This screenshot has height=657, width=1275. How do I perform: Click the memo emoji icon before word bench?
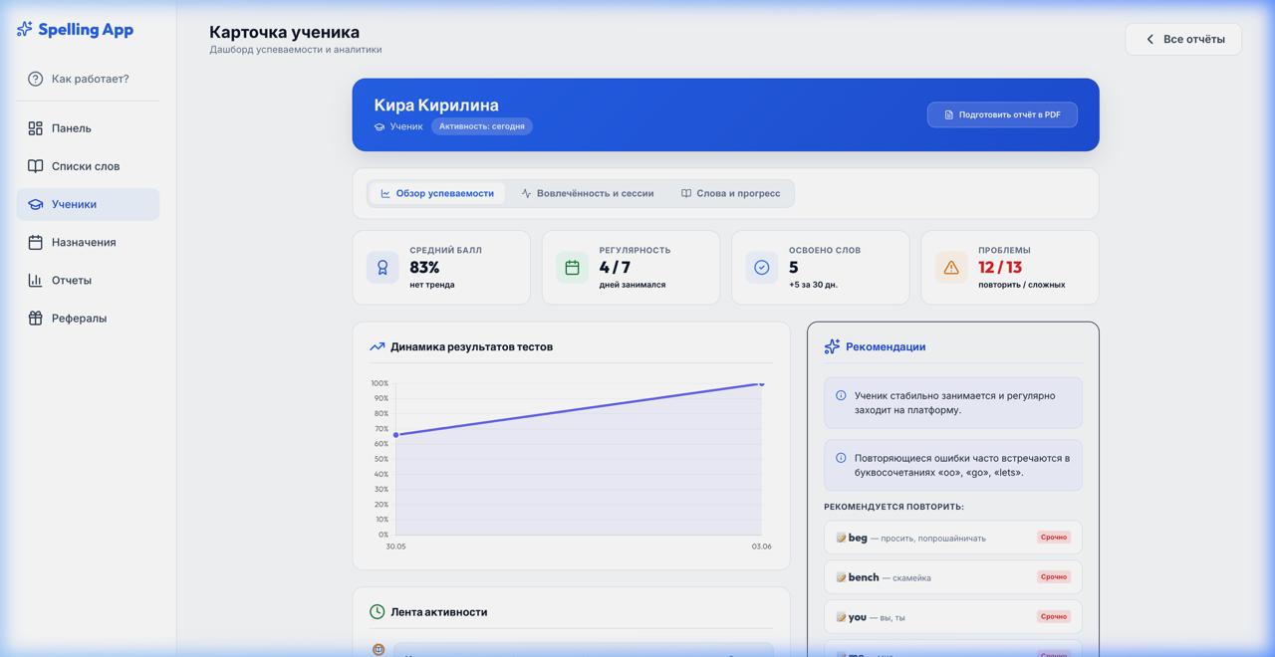(841, 577)
